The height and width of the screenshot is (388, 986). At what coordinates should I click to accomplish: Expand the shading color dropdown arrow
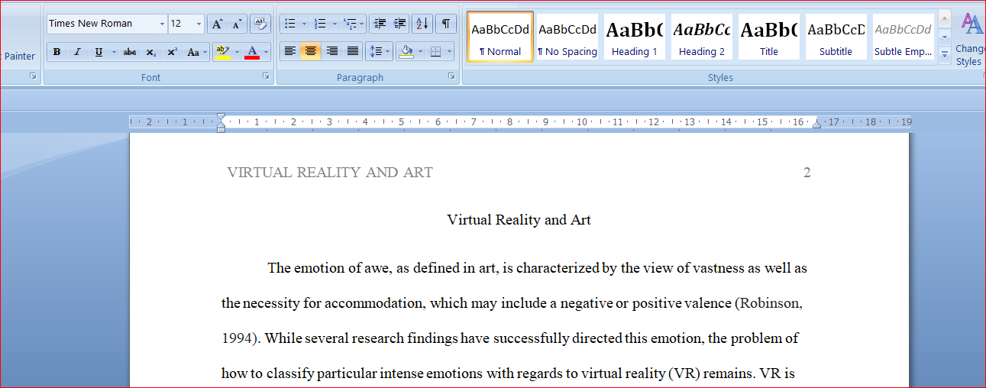click(419, 52)
